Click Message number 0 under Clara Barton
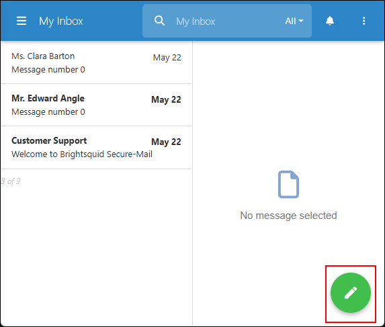 [x=48, y=70]
